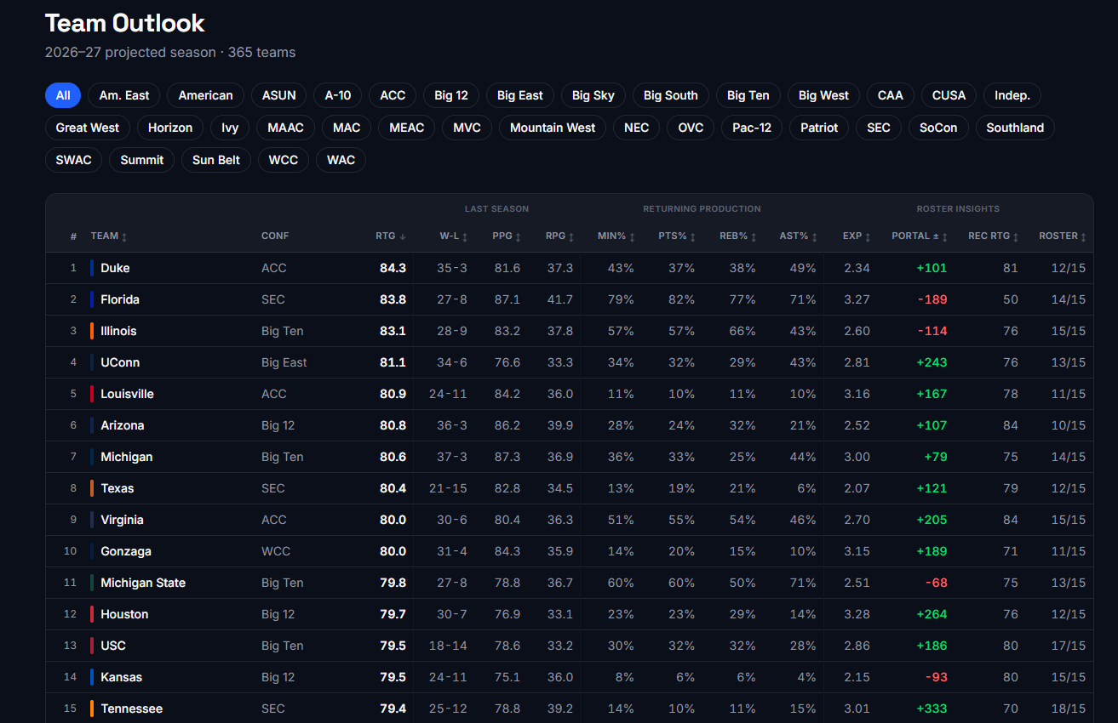This screenshot has height=723, width=1118.
Task: Click Houston's +264 portal value
Action: tap(932, 614)
